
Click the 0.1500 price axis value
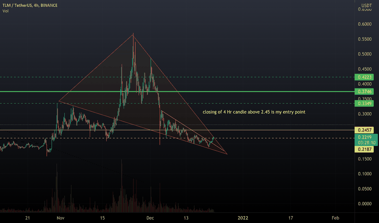[365, 159]
